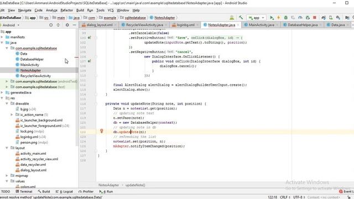Collapse the com.example.sqlitedatabase package
This screenshot has width=354, height=199.
click(7, 48)
